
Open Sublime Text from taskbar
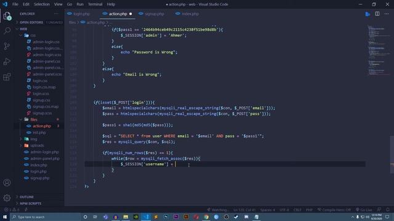156,217
